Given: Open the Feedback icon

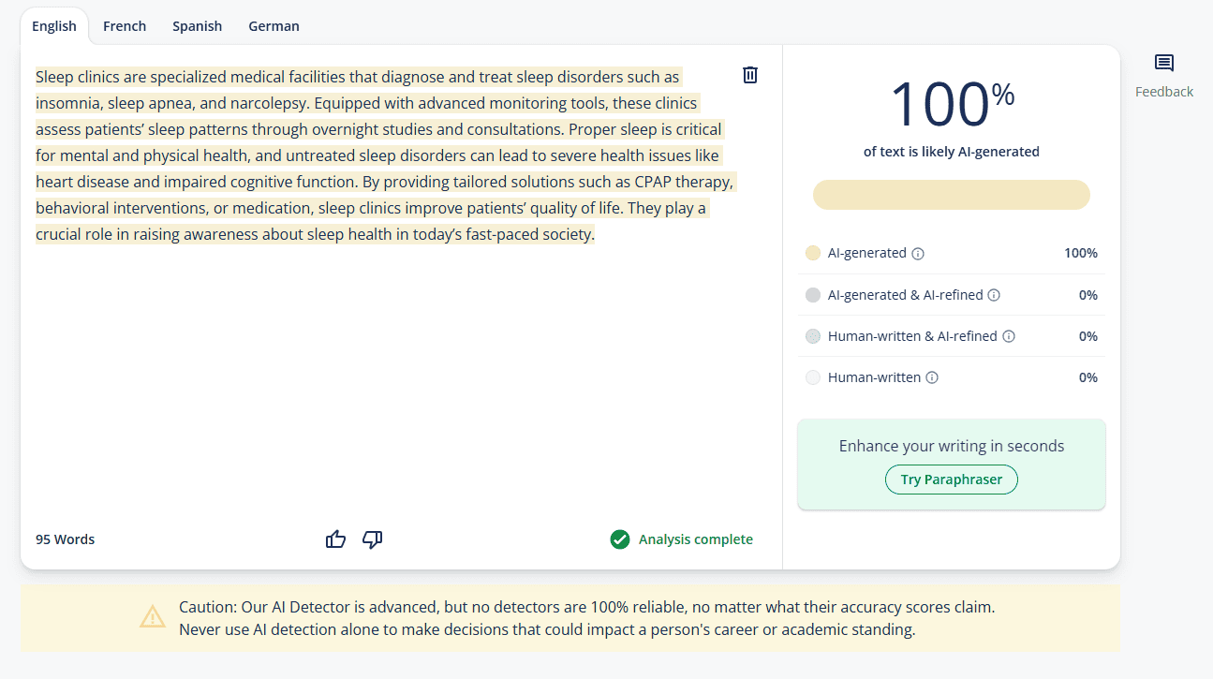Looking at the screenshot, I should [x=1163, y=64].
